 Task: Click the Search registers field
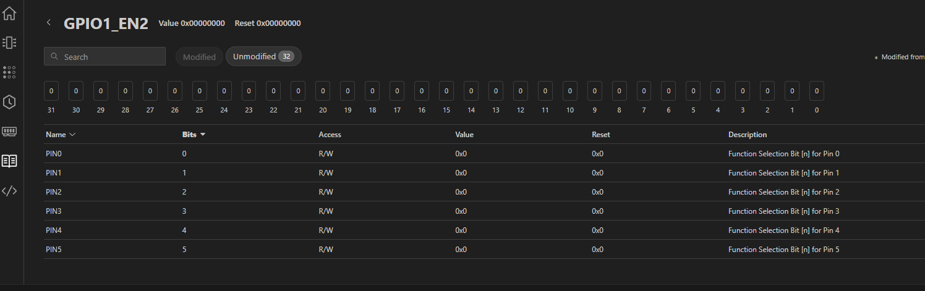coord(104,57)
